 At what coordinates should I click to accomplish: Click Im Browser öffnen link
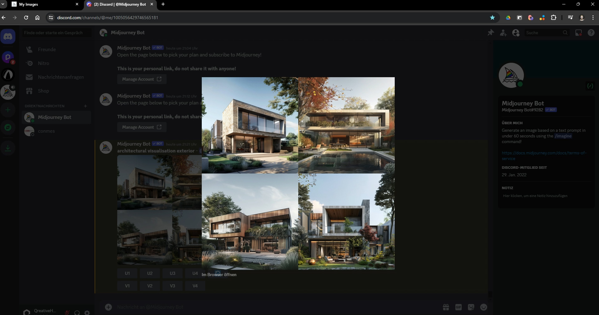(x=219, y=275)
